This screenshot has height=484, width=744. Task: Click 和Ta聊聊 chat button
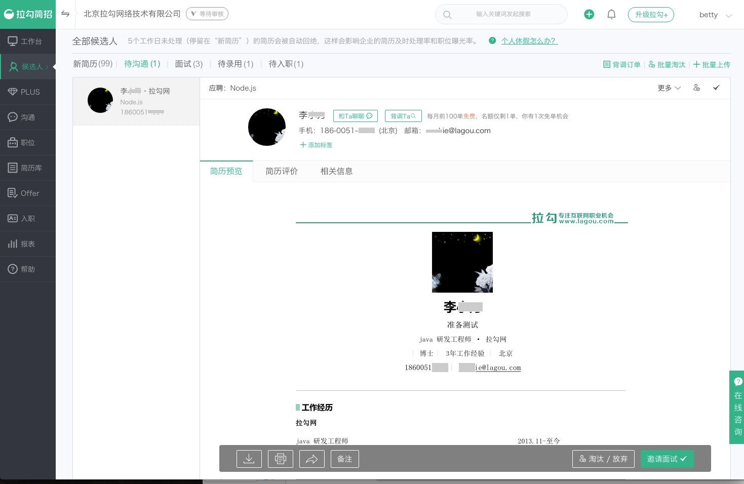point(356,116)
